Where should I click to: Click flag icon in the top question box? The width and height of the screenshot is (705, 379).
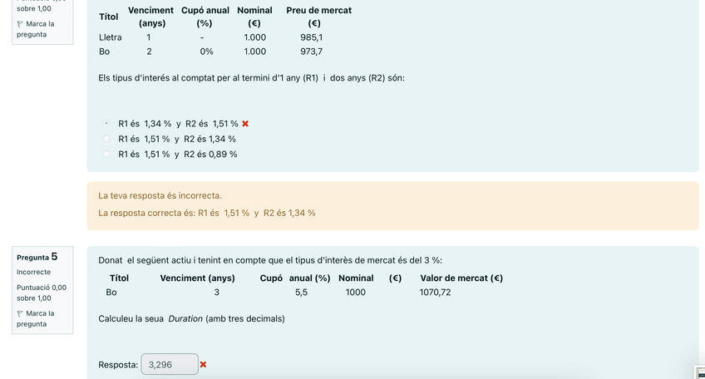[20, 24]
